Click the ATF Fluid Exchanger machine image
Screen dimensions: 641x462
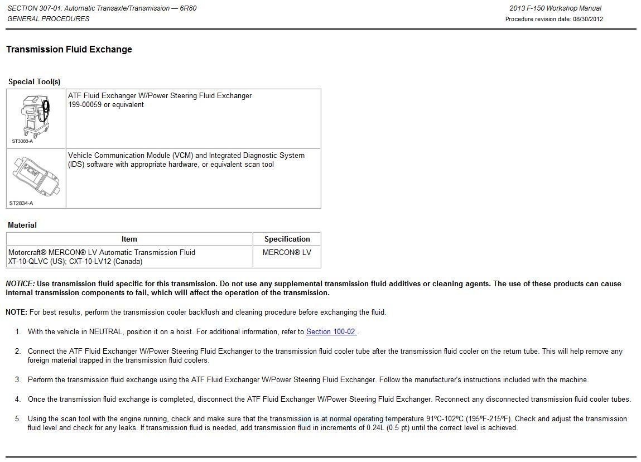pyautogui.click(x=36, y=114)
